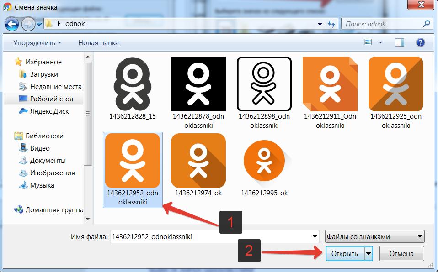Open Help with the blue question icon
Image resolution: width=438 pixels, height=272 pixels.
pyautogui.click(x=420, y=42)
